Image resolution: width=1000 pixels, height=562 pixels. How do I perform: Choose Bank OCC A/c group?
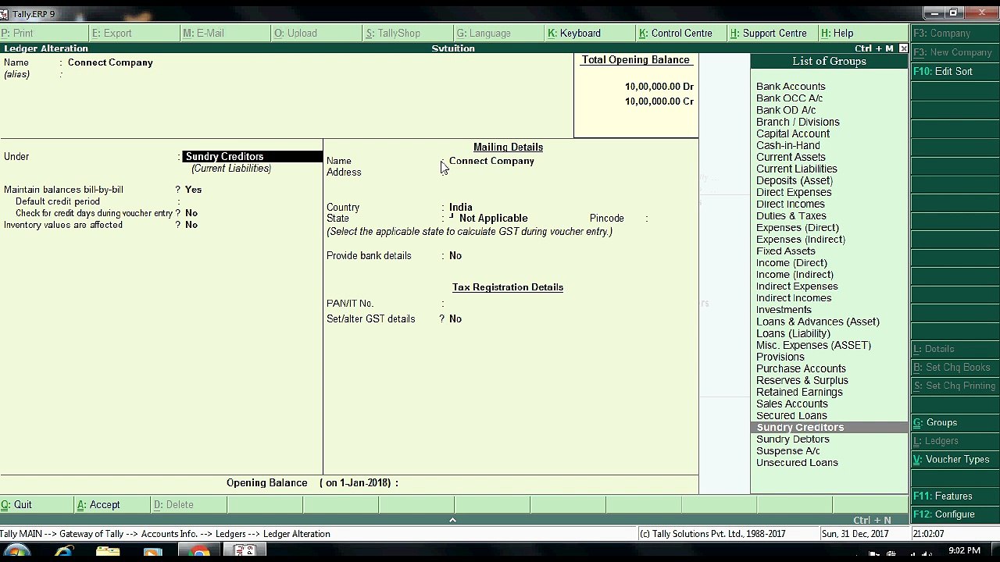coord(789,98)
